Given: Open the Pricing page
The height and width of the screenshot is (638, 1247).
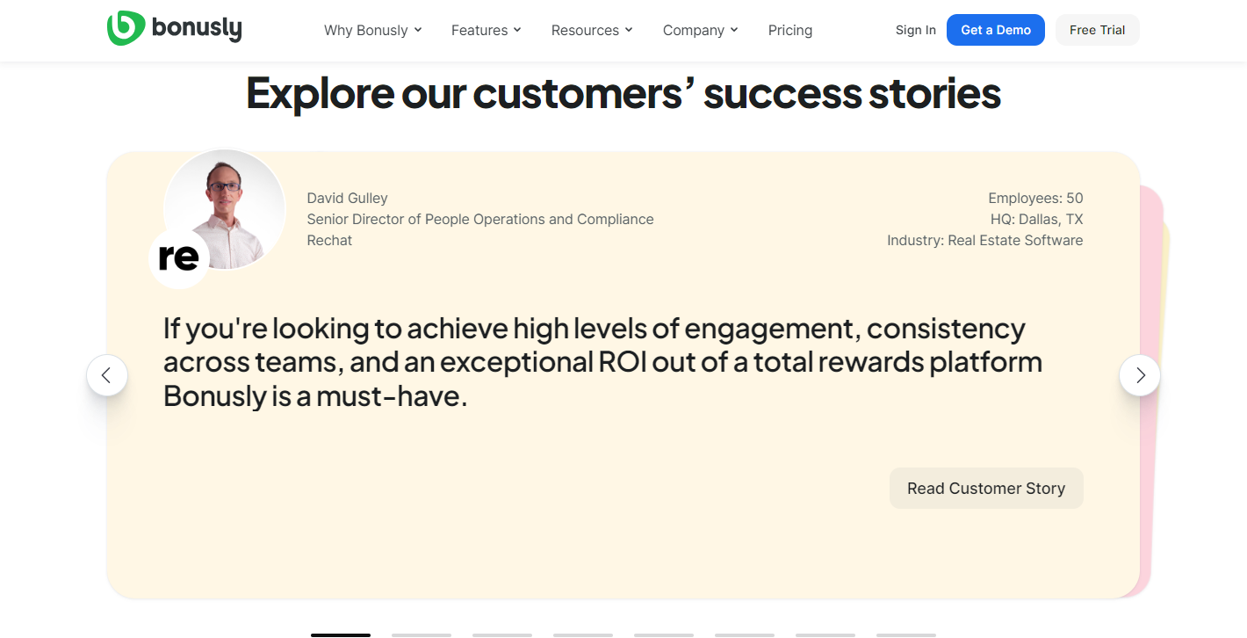Looking at the screenshot, I should click(x=790, y=30).
